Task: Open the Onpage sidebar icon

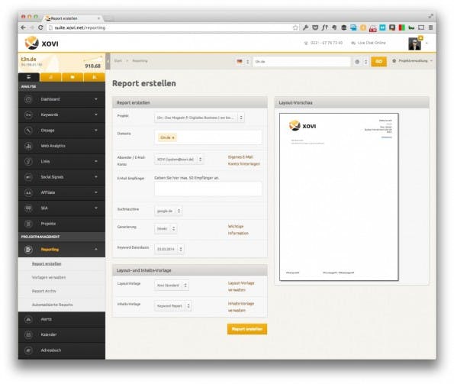Action: 28,131
